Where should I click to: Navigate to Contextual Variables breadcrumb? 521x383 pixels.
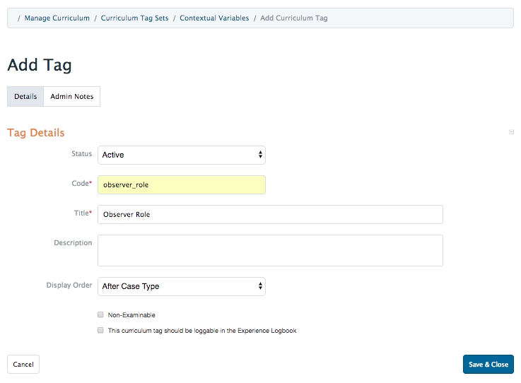[x=214, y=18]
